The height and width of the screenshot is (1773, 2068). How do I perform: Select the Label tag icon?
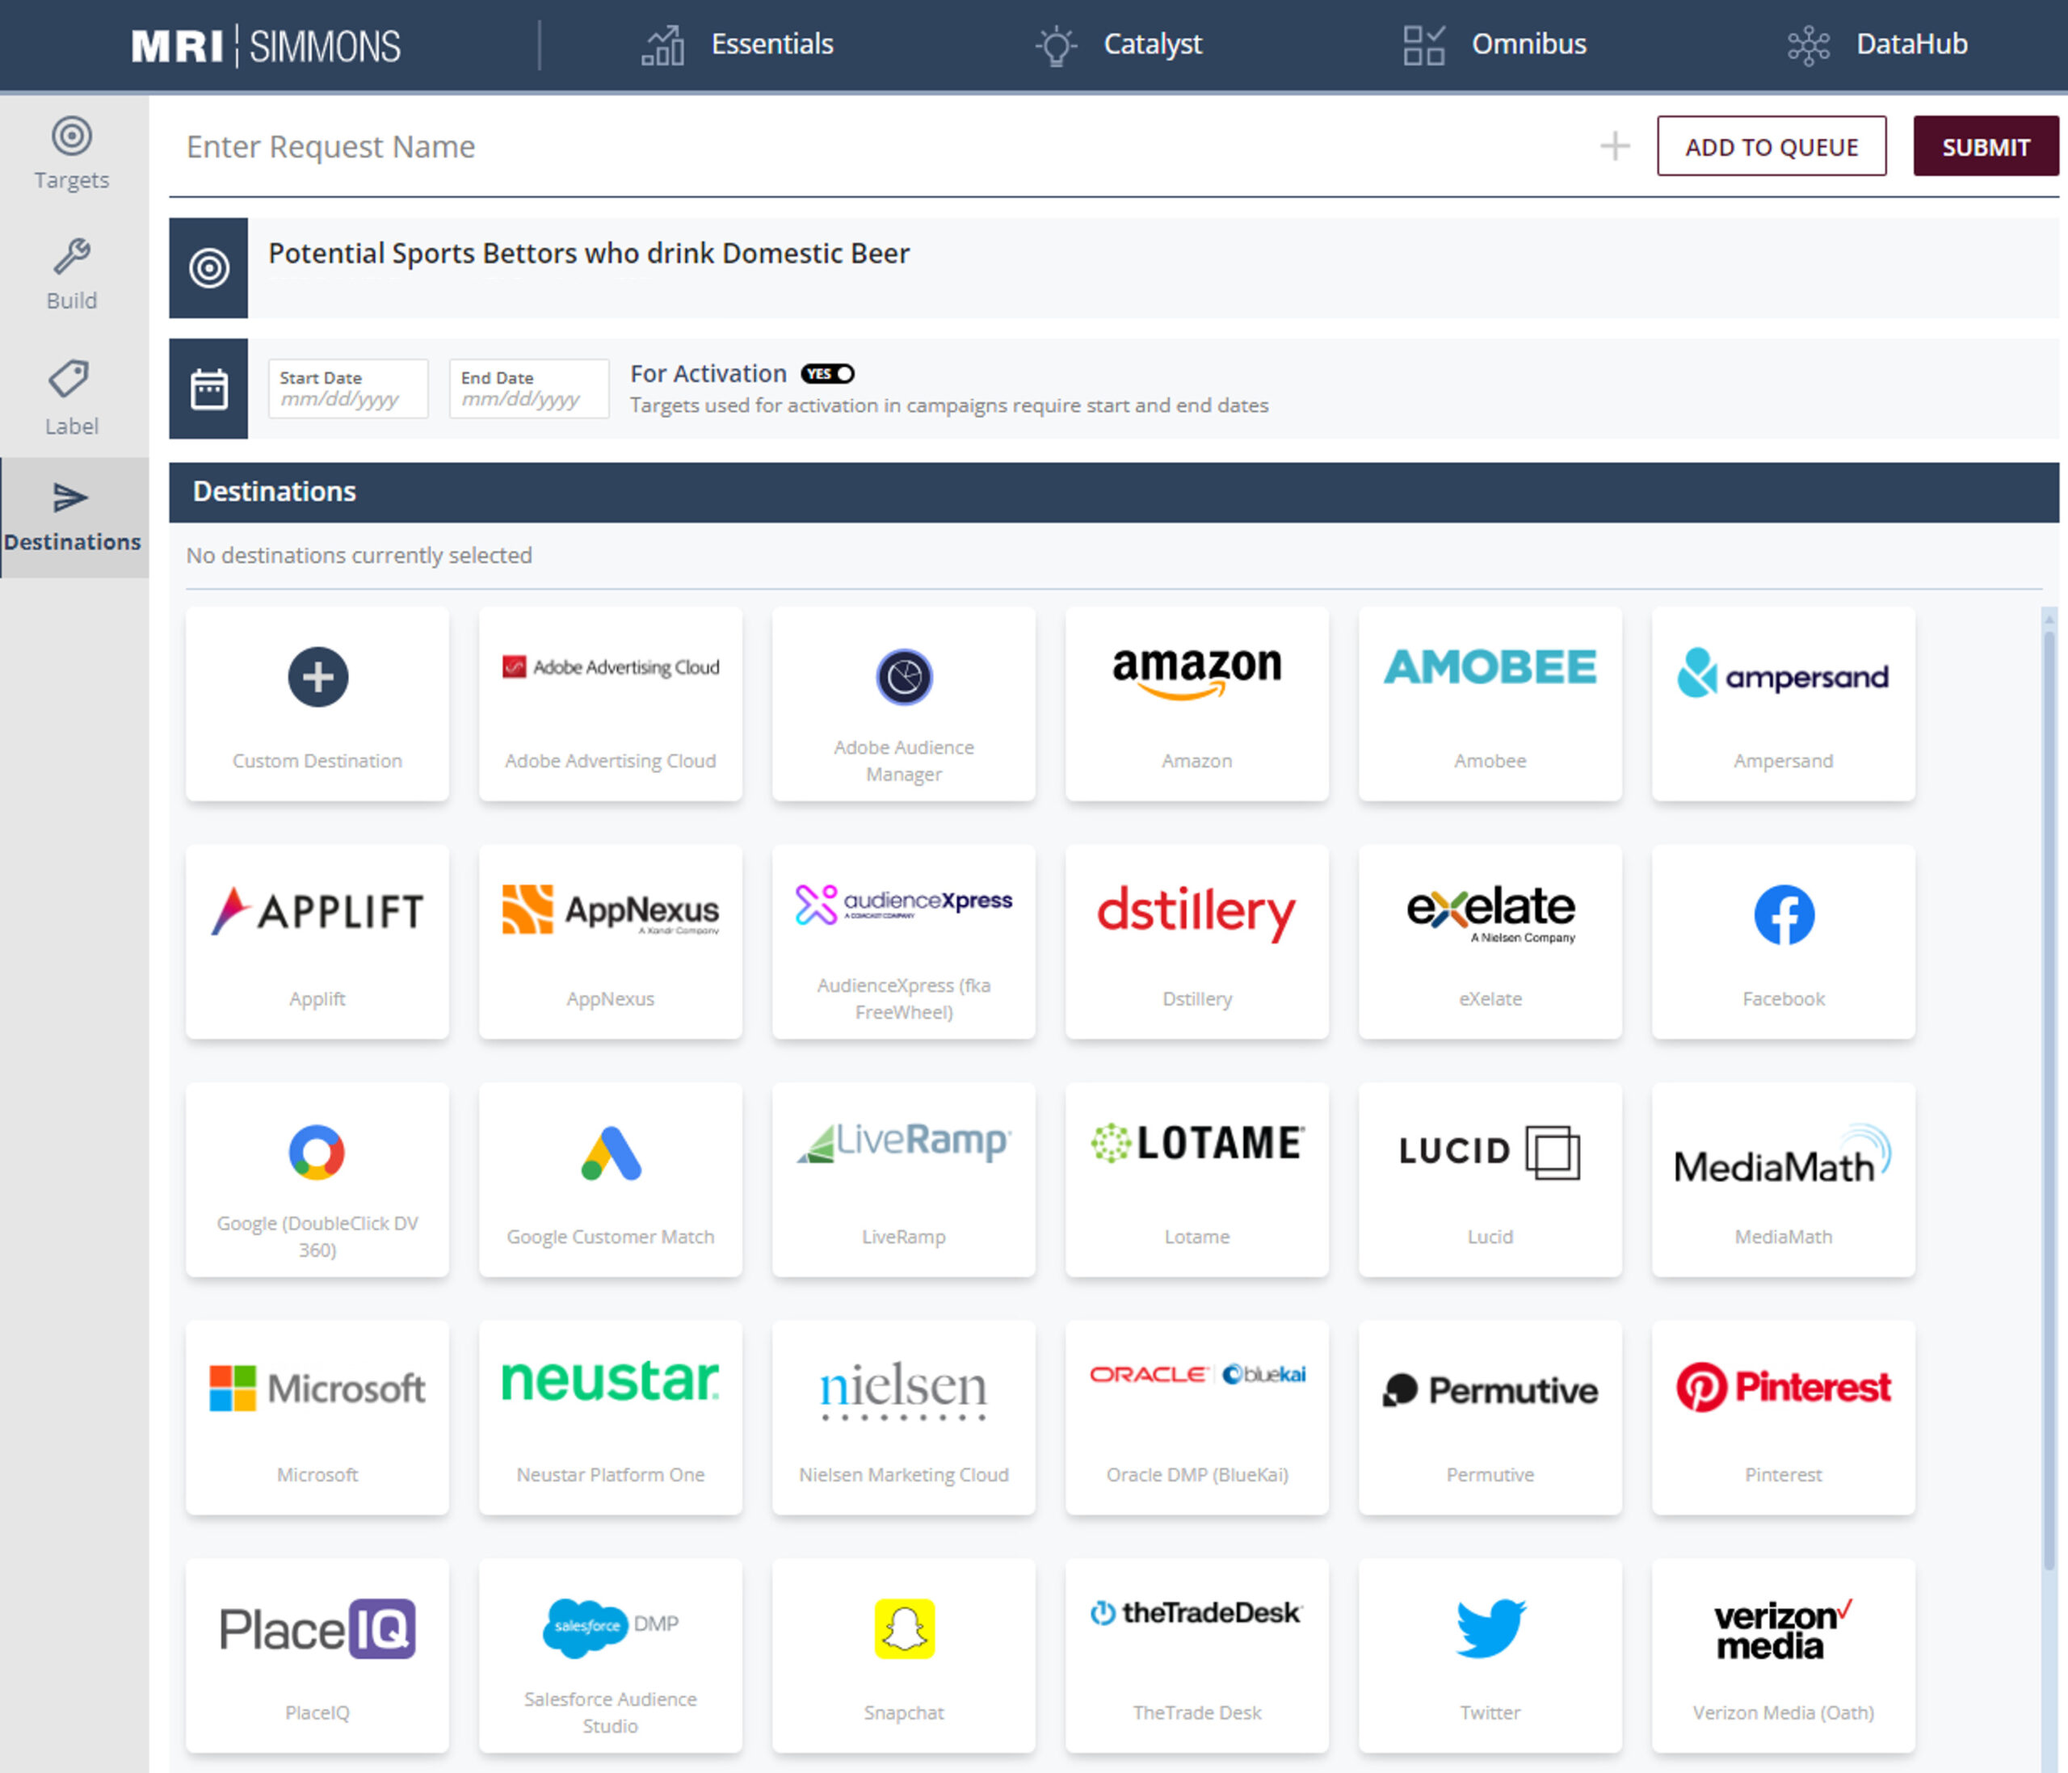69,379
